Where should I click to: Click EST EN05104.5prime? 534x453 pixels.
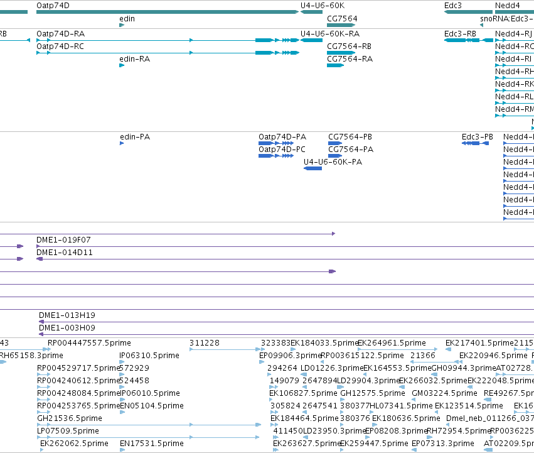point(152,406)
